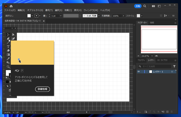The height and width of the screenshot is (117, 181).
Task: Click the collect for export icon
Action: [150, 112]
